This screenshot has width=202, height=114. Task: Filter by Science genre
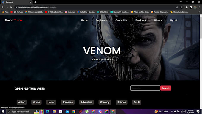coord(121,102)
